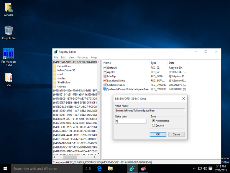
Task: Select the Decimal base option
Action: point(158,125)
